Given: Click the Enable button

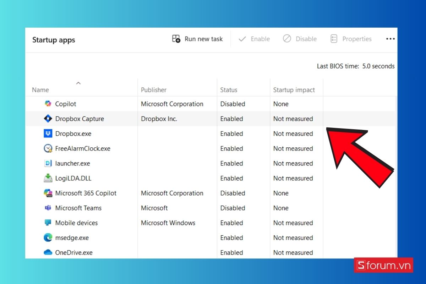Looking at the screenshot, I should [254, 39].
